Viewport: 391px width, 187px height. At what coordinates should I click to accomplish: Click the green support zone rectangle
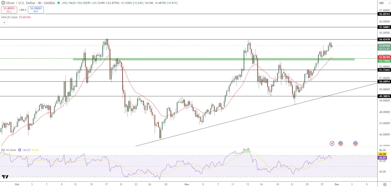(x=213, y=59)
